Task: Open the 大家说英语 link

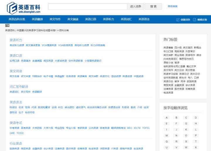Action: [x=61, y=61]
